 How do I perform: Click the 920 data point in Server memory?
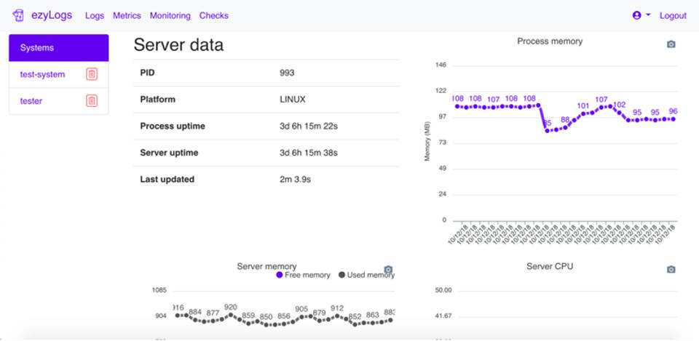coord(231,315)
